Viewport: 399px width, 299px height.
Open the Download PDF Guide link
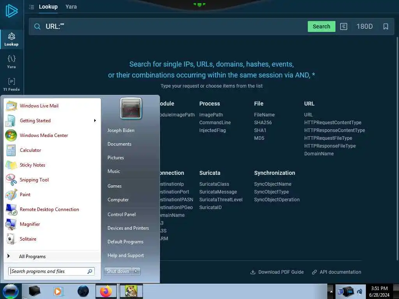click(x=277, y=272)
